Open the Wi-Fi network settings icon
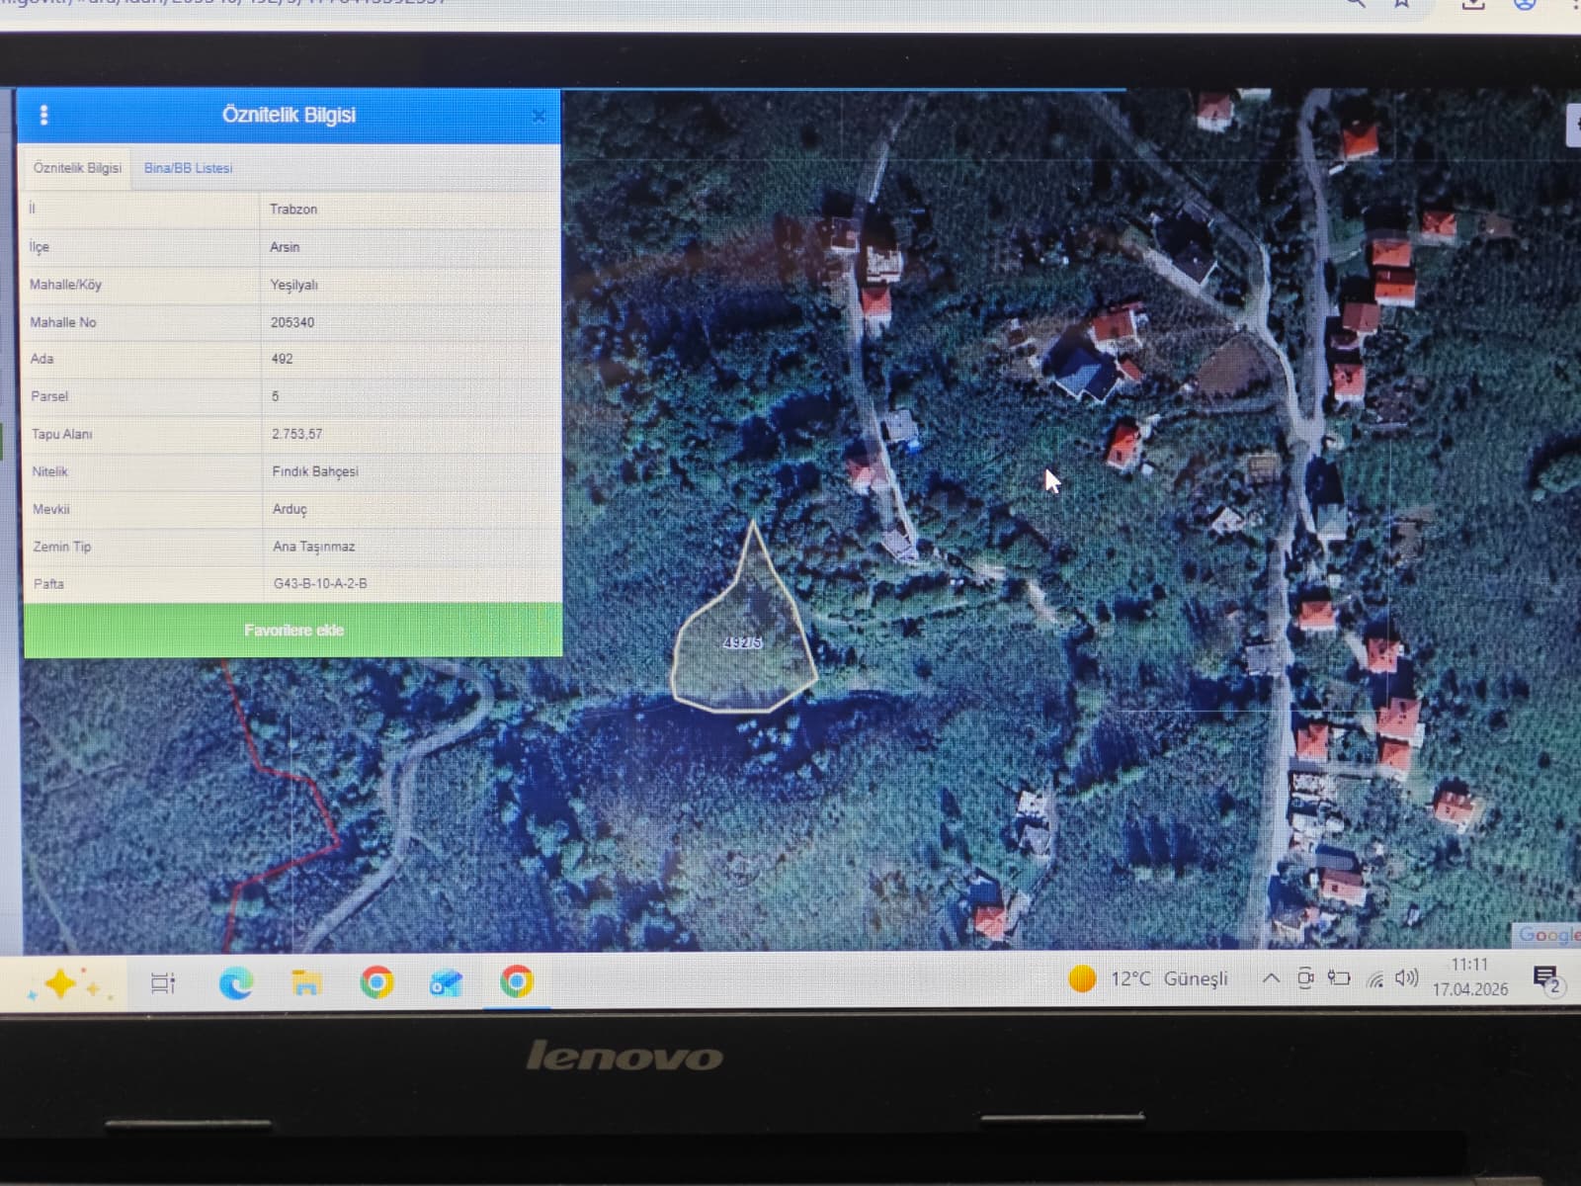This screenshot has width=1581, height=1186. click(x=1374, y=979)
